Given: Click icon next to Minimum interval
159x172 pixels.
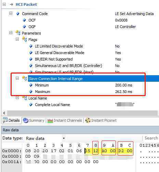Looking at the screenshot, I should tap(31, 85).
